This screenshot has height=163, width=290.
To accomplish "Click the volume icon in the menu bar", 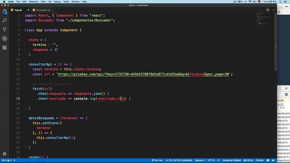I will (x=255, y=2).
